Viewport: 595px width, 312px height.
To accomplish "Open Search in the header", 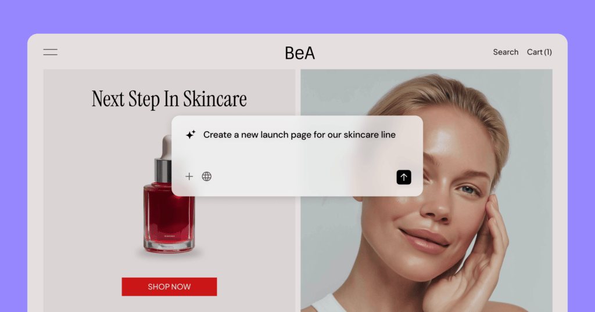I will 506,52.
